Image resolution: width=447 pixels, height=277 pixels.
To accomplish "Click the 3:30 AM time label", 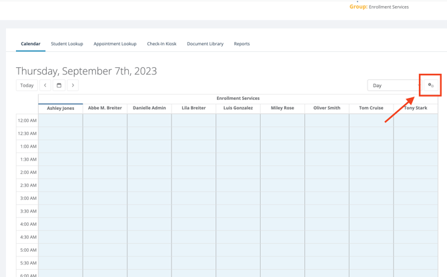I will (x=28, y=211).
